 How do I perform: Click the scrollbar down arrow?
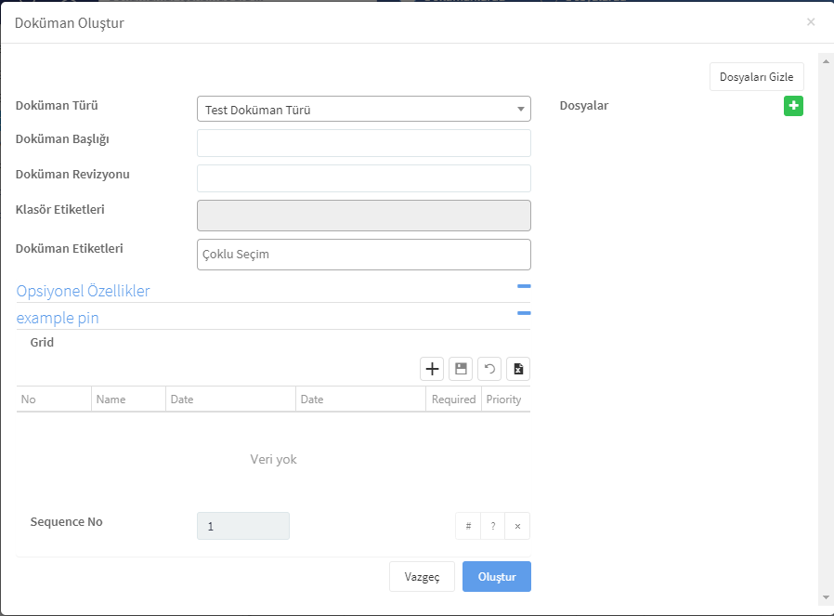click(x=826, y=598)
